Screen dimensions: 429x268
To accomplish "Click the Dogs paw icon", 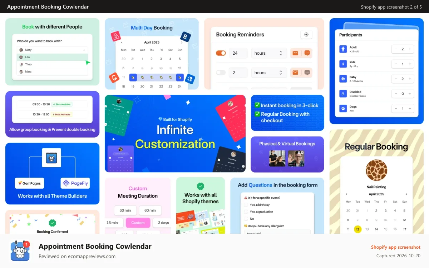I will pyautogui.click(x=343, y=108).
